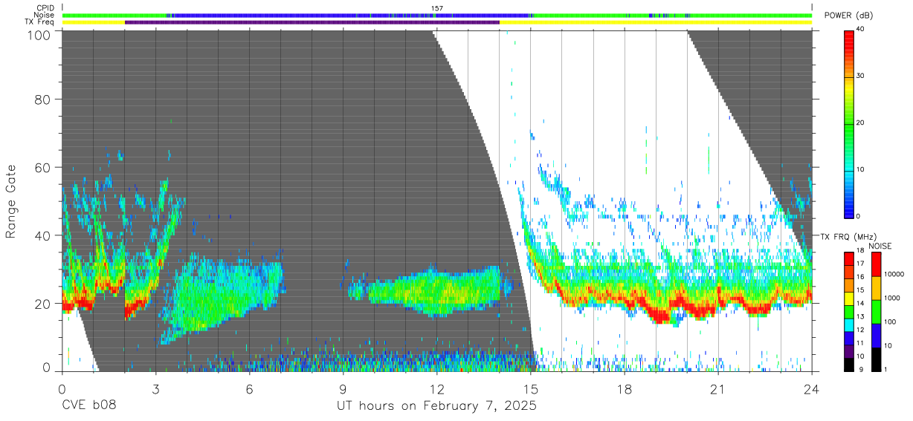
Task: Click the 80 tick on Range Gate axis
Action: (44, 99)
